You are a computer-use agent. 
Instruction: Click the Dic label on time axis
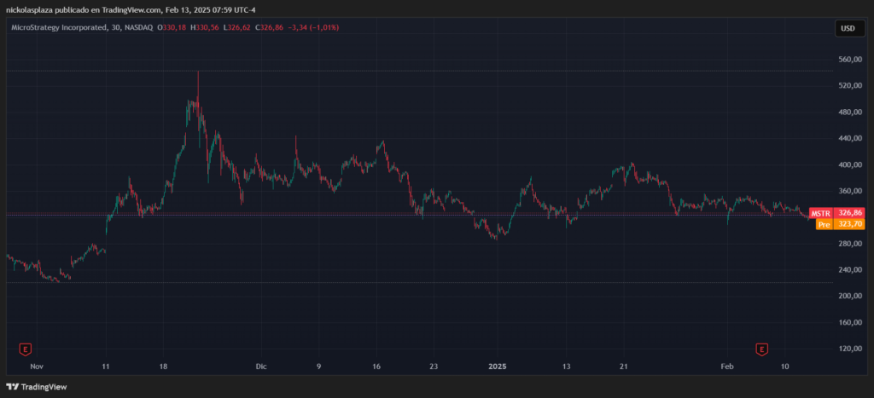click(x=261, y=366)
